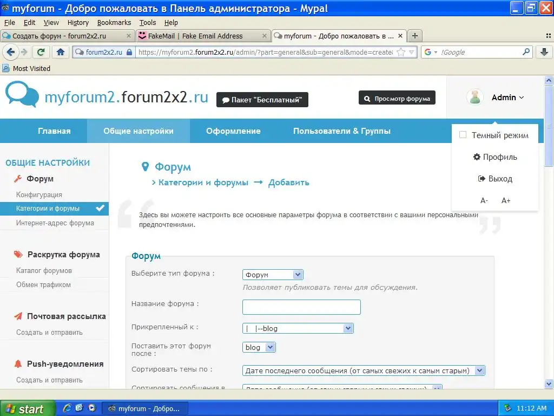Screen dimensions: 554x416
Task: Open the Прикрепленный к dropdown
Action: tap(298, 328)
